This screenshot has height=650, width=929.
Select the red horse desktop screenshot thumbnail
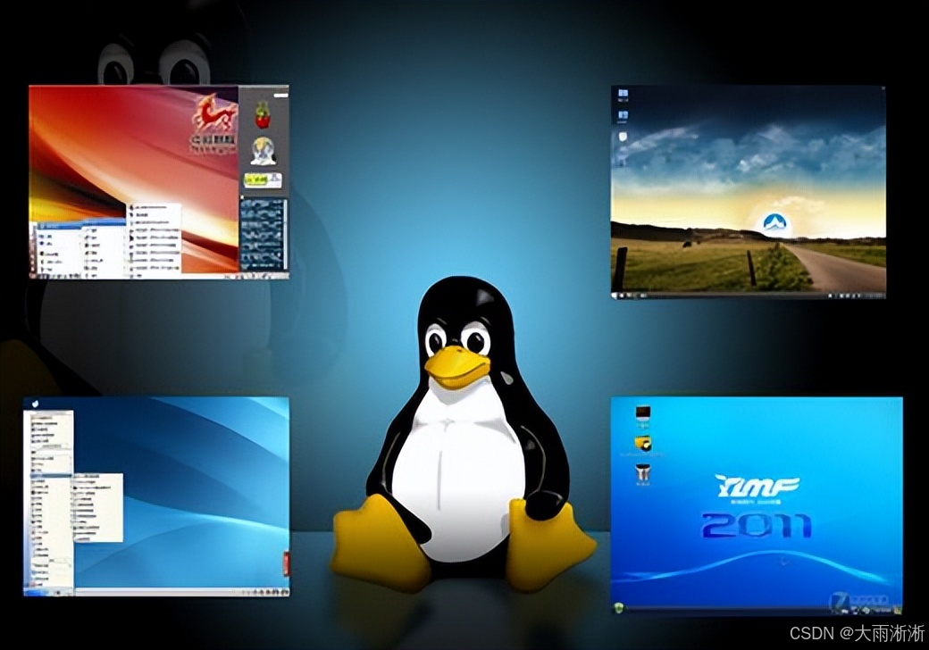click(159, 182)
